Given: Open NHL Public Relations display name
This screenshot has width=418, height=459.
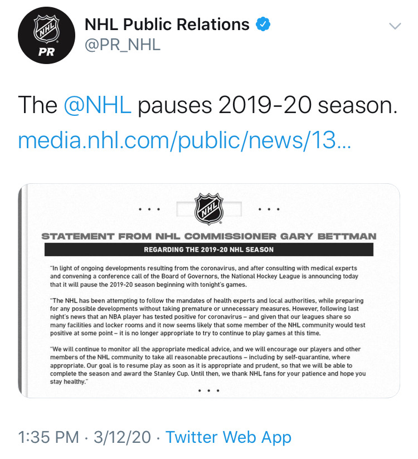Looking at the screenshot, I should [x=167, y=25].
